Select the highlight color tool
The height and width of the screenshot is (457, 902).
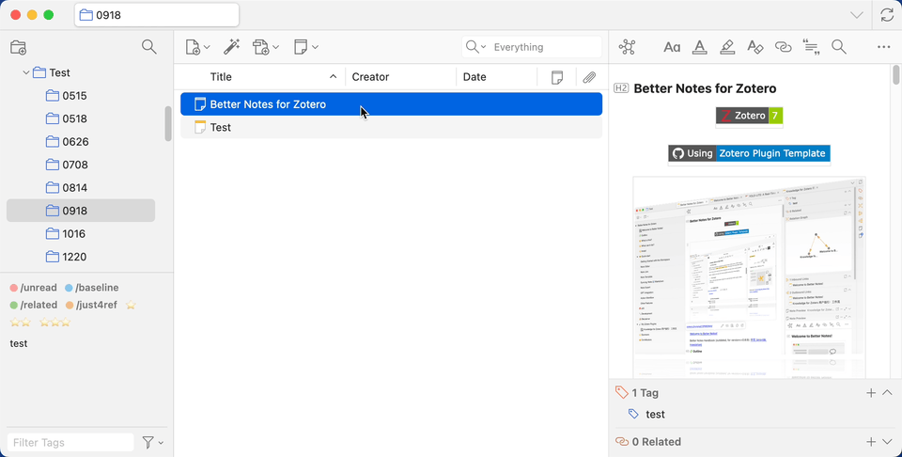point(727,47)
